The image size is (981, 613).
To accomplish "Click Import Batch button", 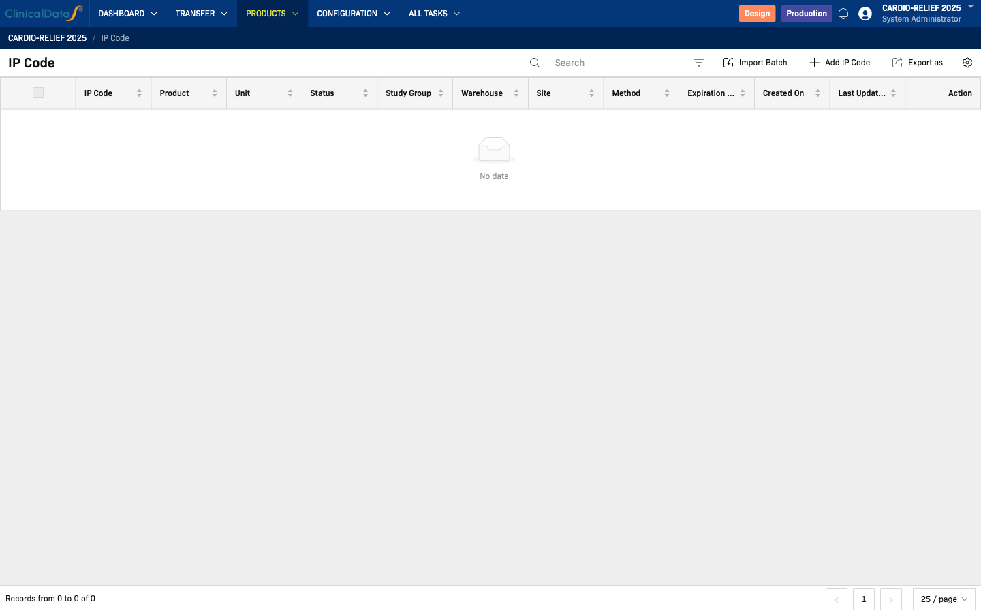I will pos(755,63).
